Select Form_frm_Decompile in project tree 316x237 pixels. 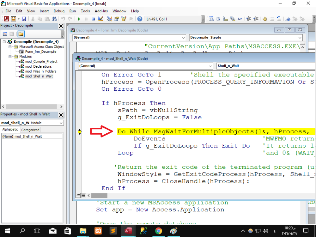coord(41,52)
